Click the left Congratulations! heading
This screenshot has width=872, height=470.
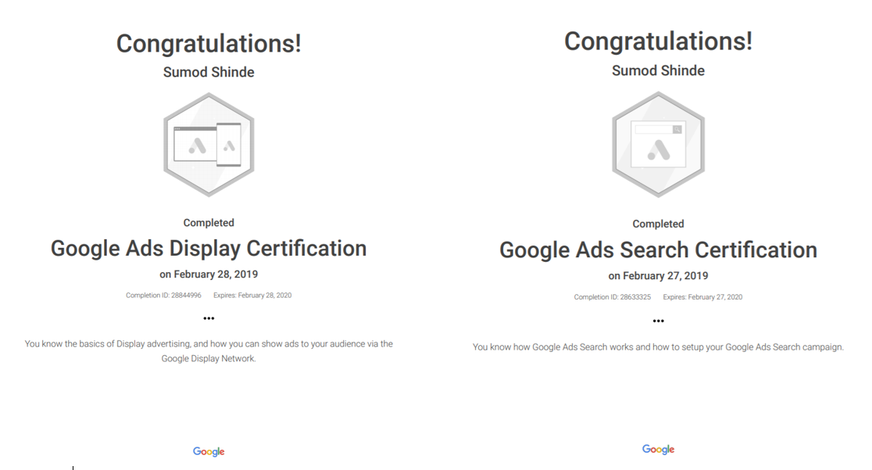[209, 44]
